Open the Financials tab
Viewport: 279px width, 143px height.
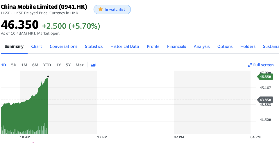click(x=176, y=47)
